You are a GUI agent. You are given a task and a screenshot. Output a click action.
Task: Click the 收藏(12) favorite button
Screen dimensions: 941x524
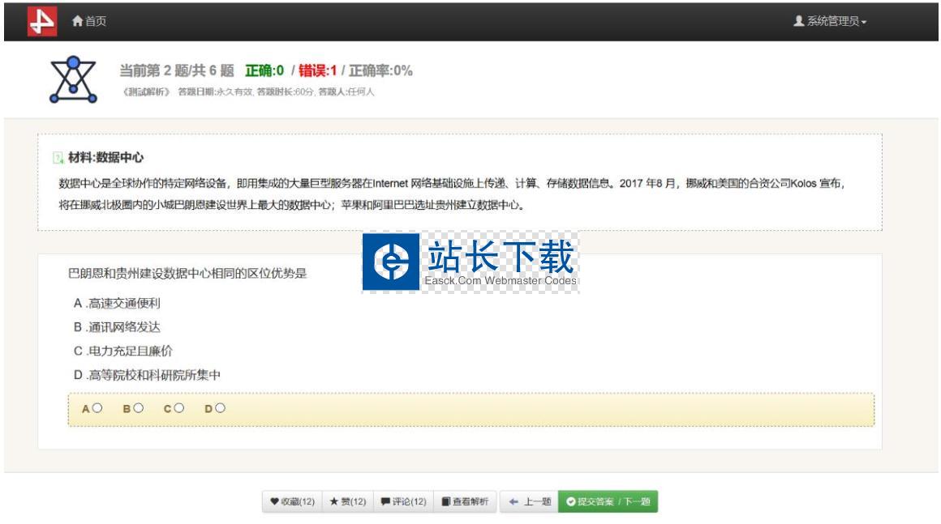coord(292,502)
